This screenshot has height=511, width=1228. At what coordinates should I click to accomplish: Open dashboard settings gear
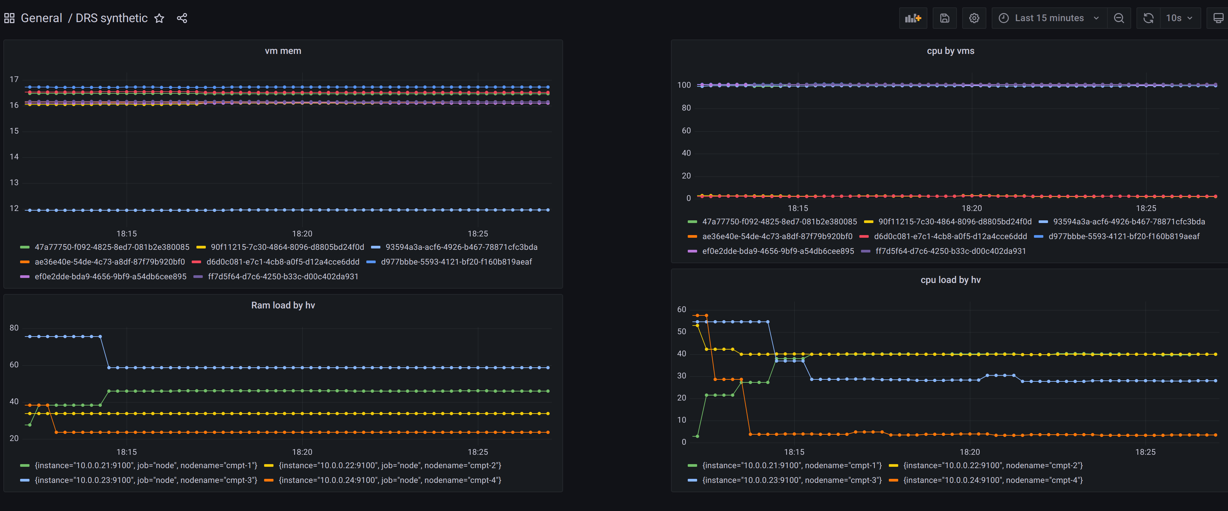[974, 18]
